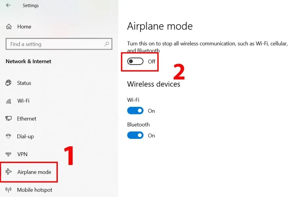Turn off the Wi-Fi wireless device toggle
This screenshot has height=197, width=292.
click(135, 111)
